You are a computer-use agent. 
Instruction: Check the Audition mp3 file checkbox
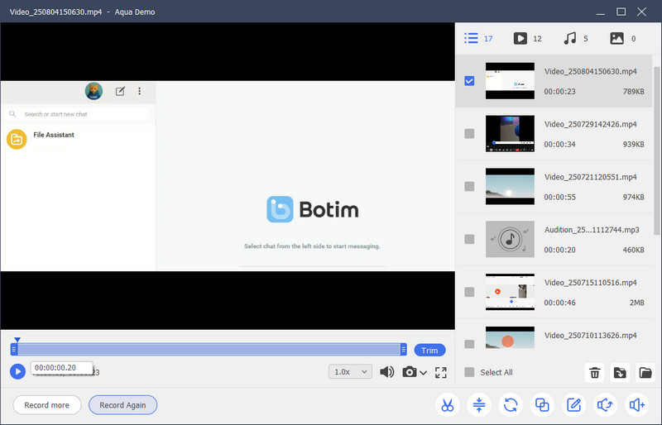(469, 239)
